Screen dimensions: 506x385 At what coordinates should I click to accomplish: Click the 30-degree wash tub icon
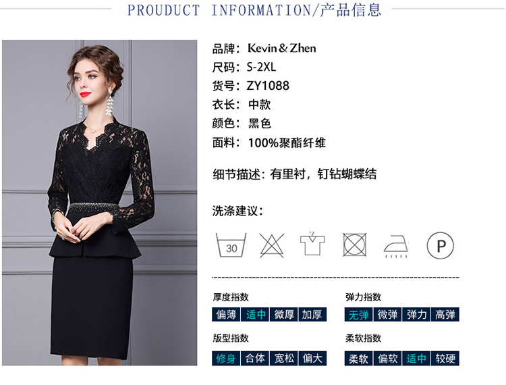coord(231,245)
